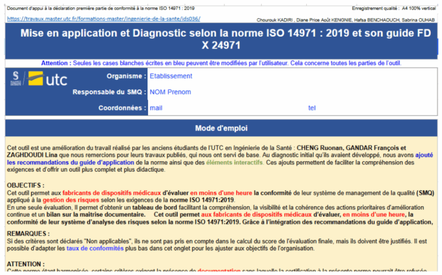Select the blue 'Etablissement' cell
442x275 pixels.
170,76
